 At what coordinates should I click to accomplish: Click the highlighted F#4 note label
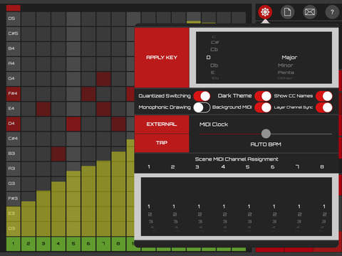[x=14, y=93]
